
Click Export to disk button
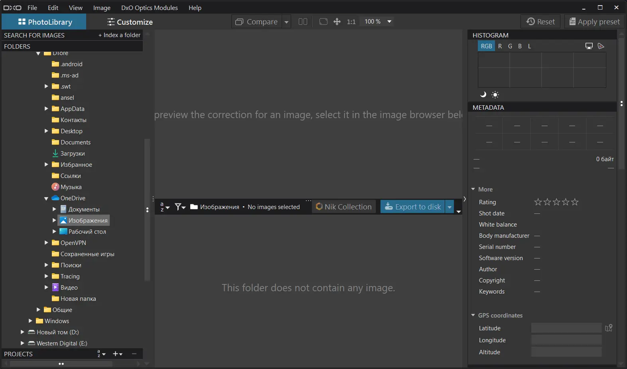coord(413,207)
